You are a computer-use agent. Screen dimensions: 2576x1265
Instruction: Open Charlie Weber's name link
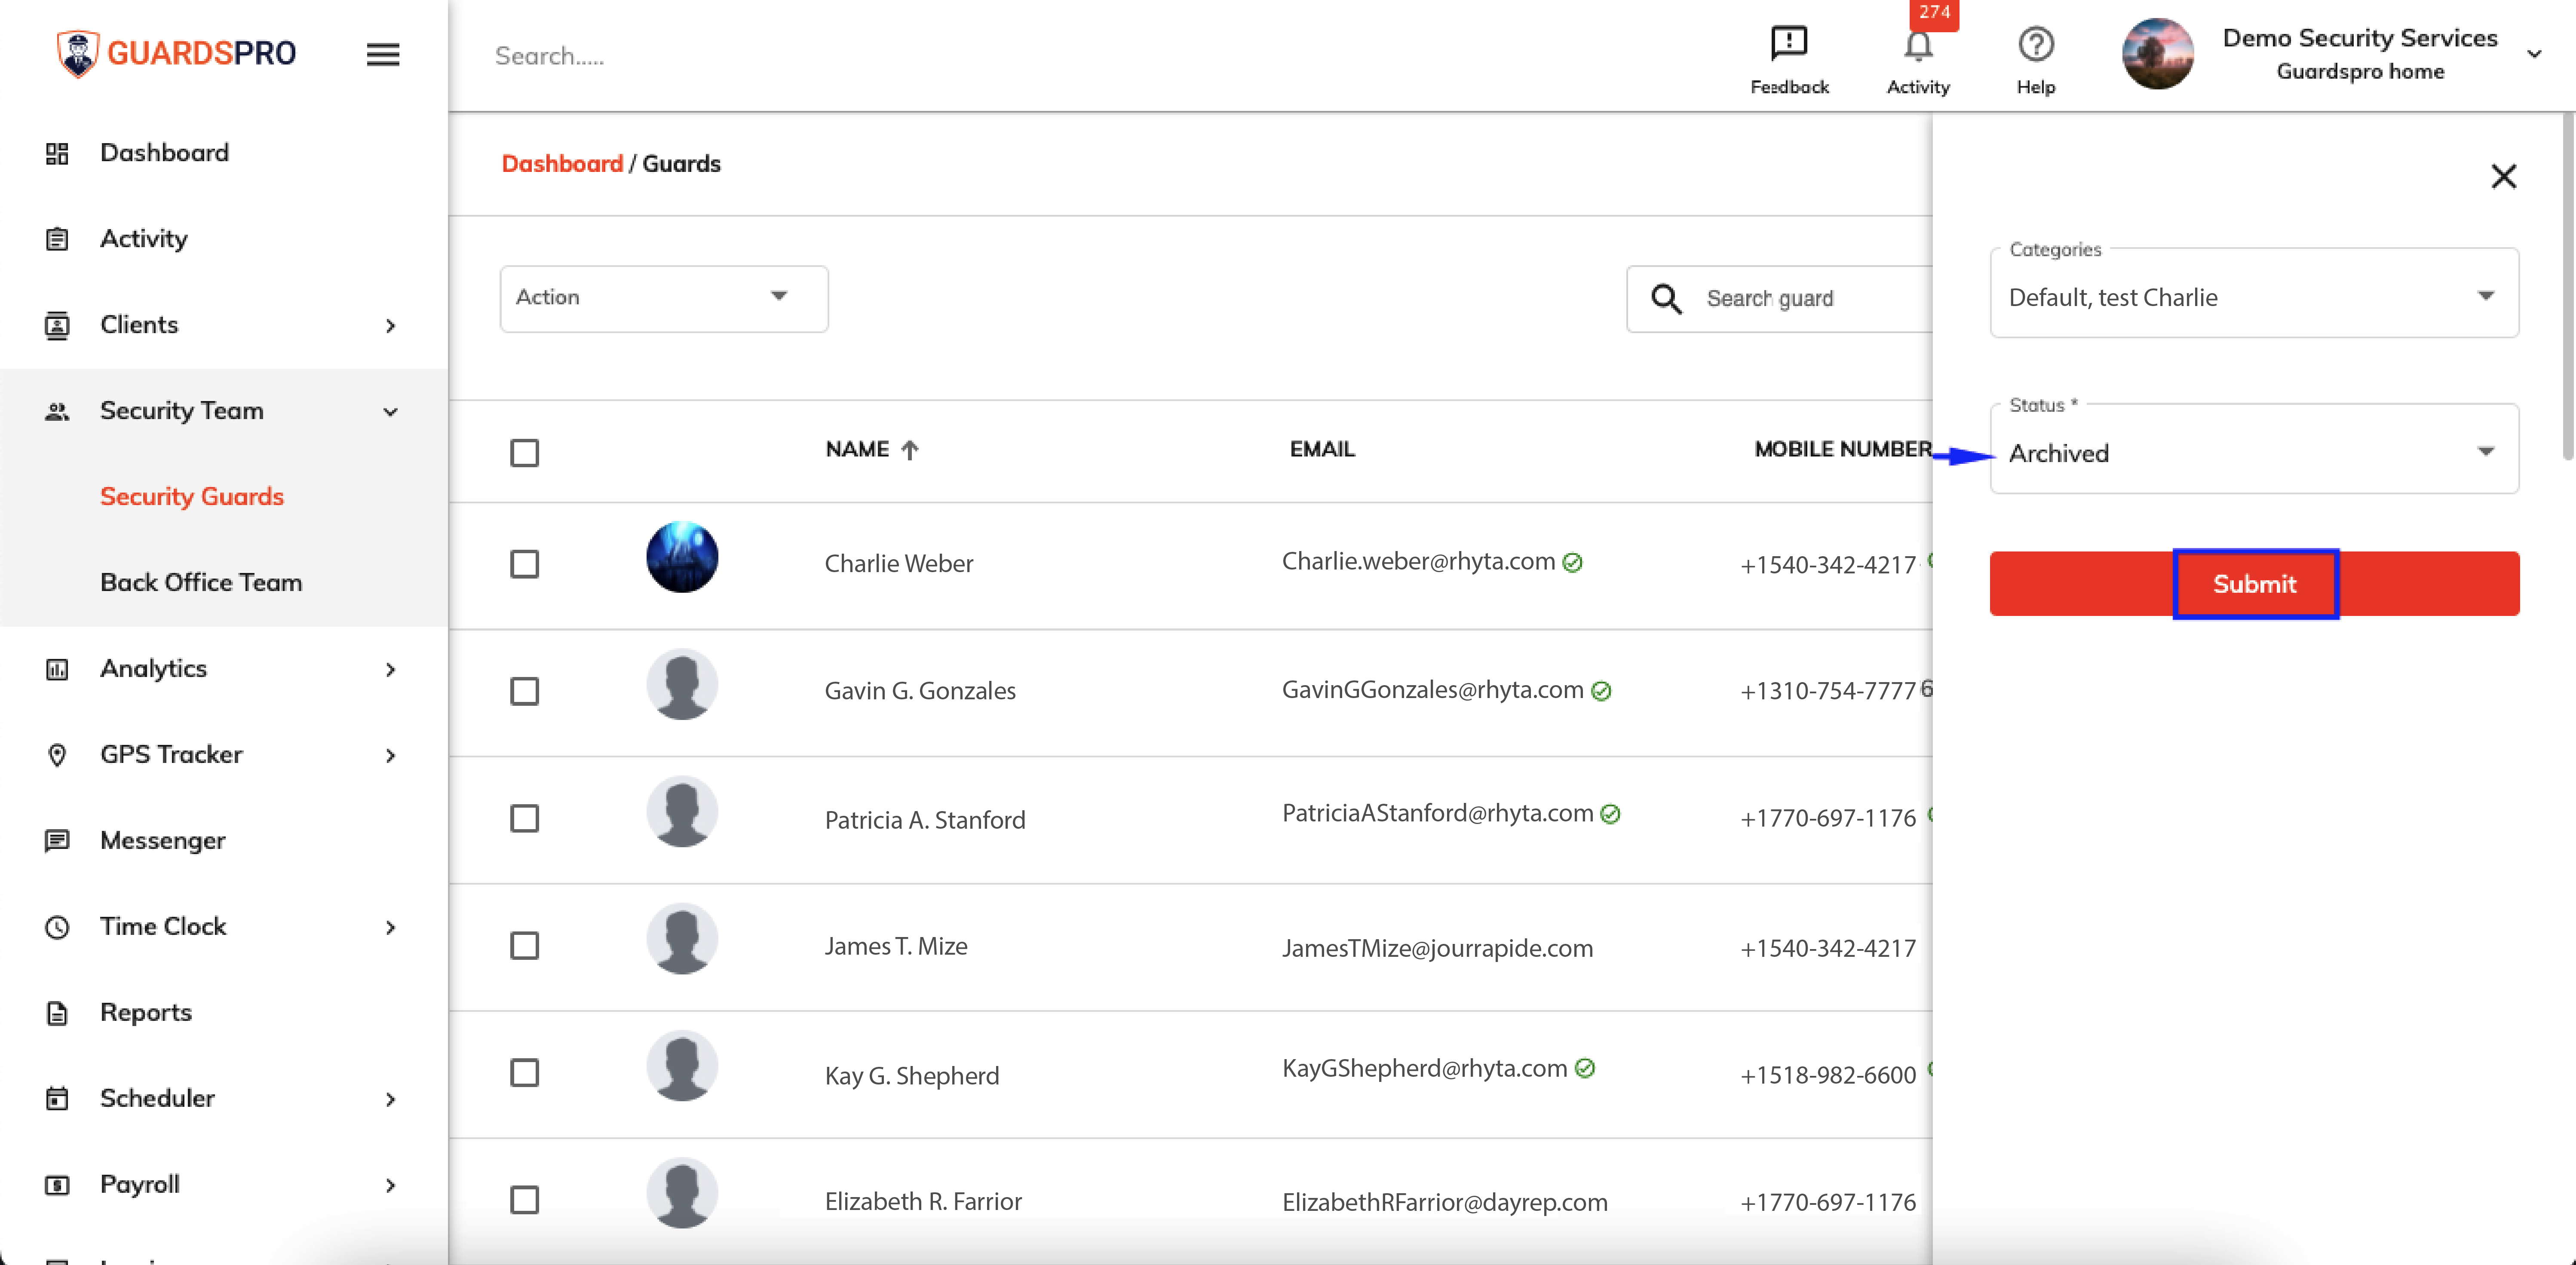pos(899,564)
